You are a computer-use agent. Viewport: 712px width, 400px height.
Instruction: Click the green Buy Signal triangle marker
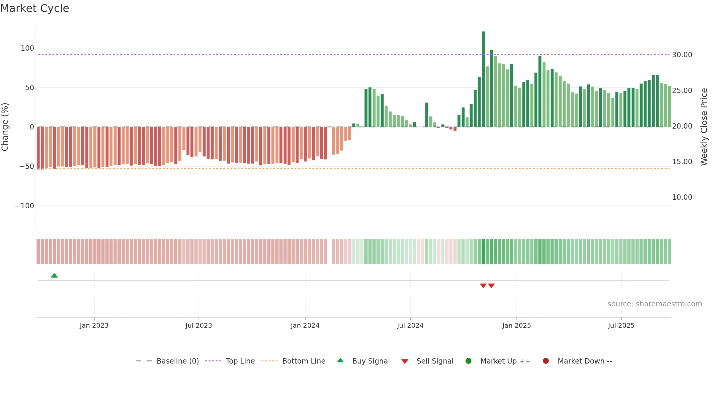coord(54,276)
